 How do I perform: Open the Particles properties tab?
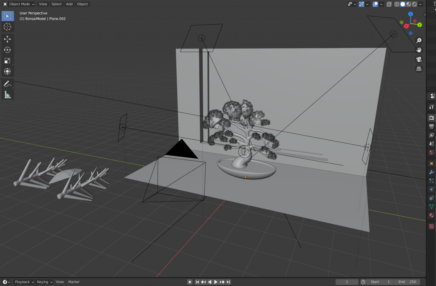pyautogui.click(x=431, y=181)
